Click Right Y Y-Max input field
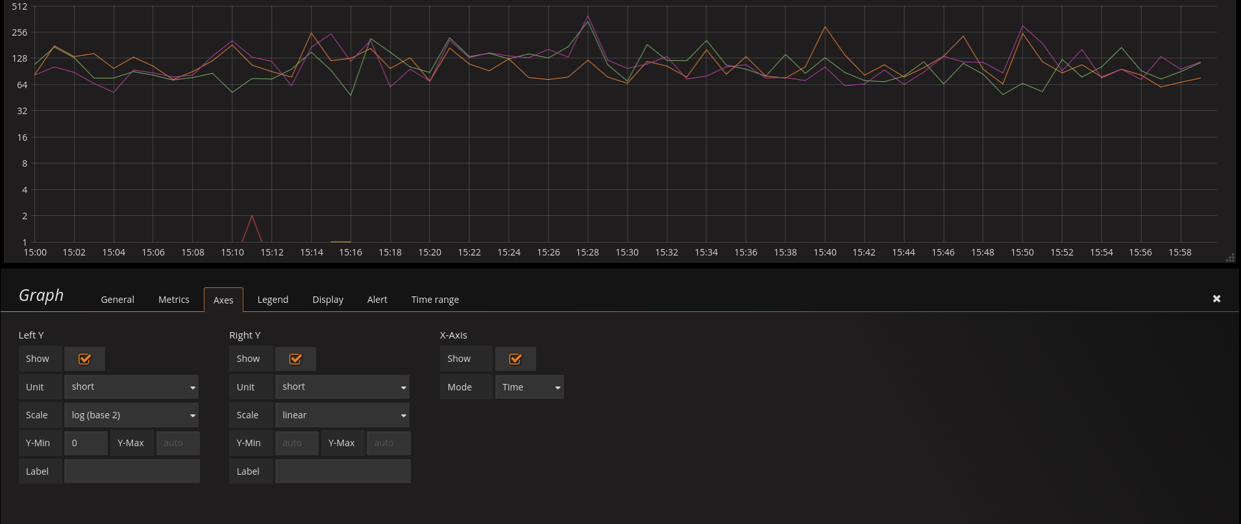Image resolution: width=1241 pixels, height=524 pixels. click(389, 443)
